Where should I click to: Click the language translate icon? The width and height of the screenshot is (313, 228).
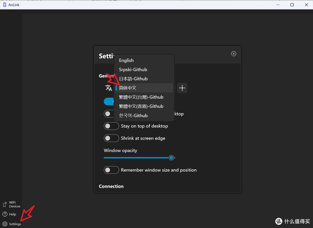tap(109, 88)
